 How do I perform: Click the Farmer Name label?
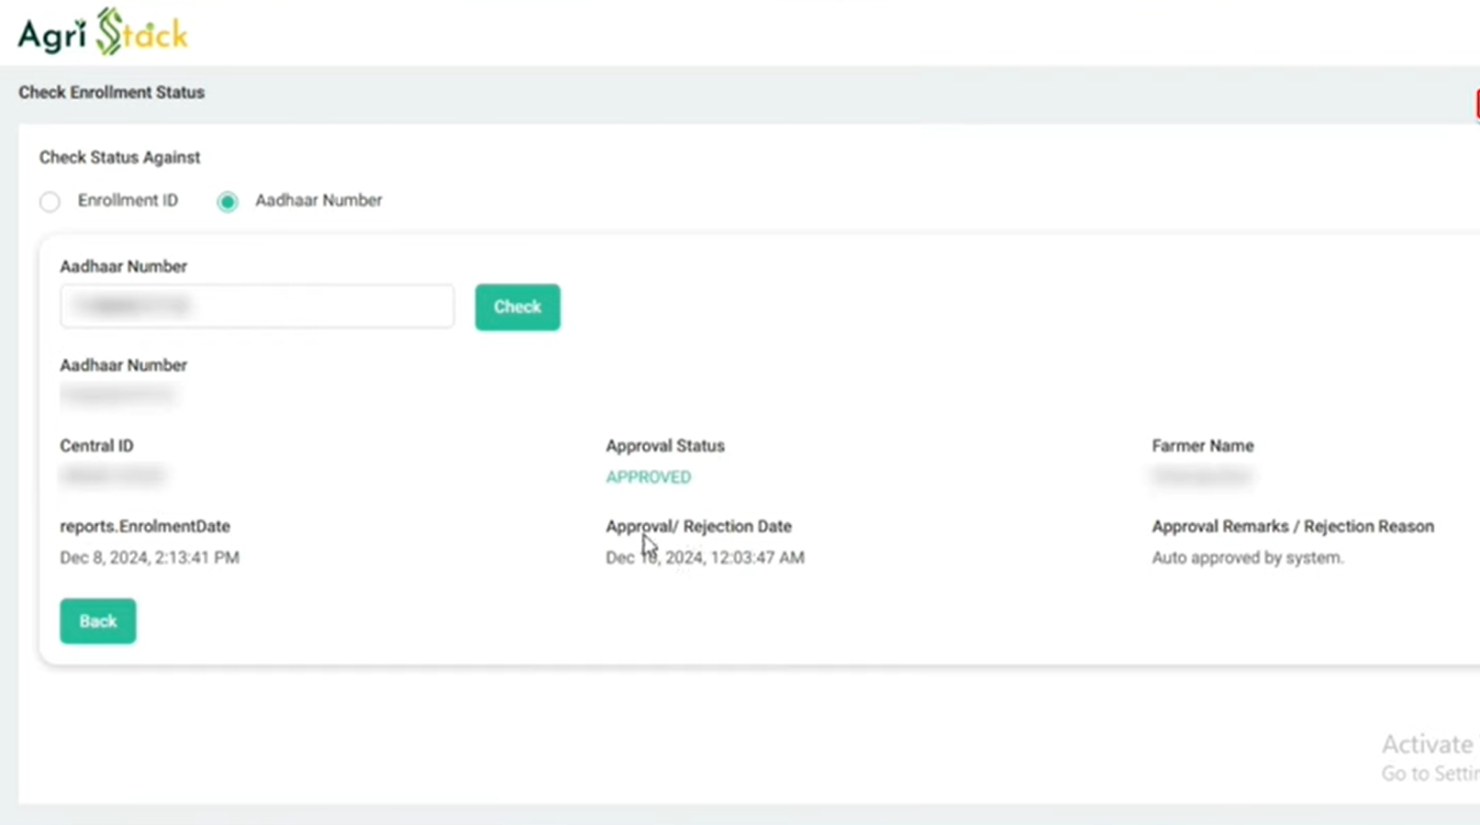(x=1202, y=446)
